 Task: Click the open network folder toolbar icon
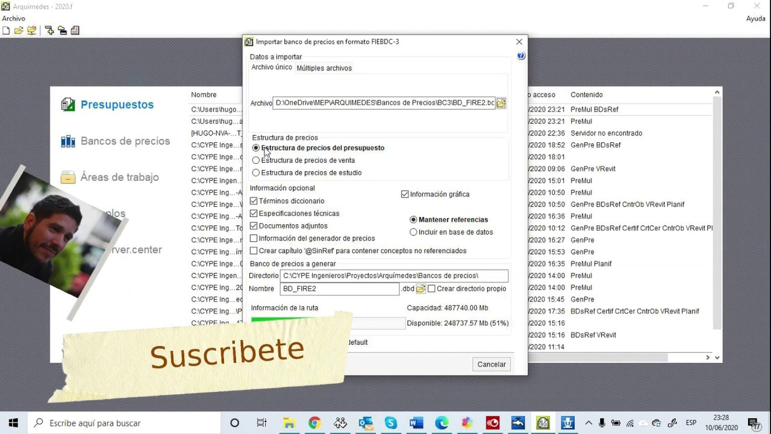[31, 30]
